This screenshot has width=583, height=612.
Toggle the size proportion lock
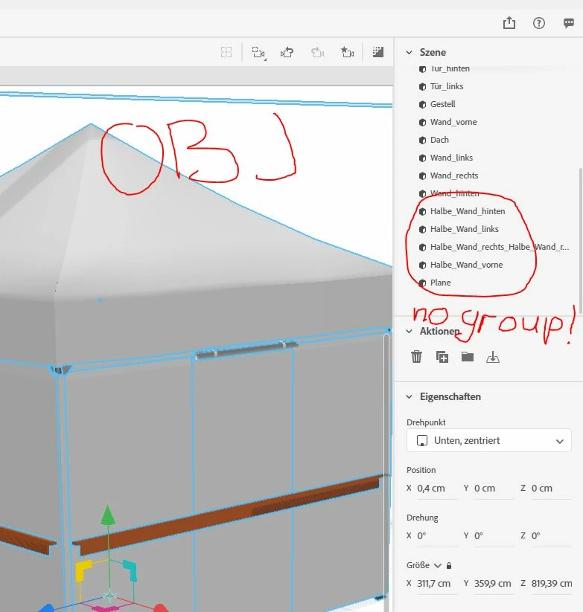449,565
